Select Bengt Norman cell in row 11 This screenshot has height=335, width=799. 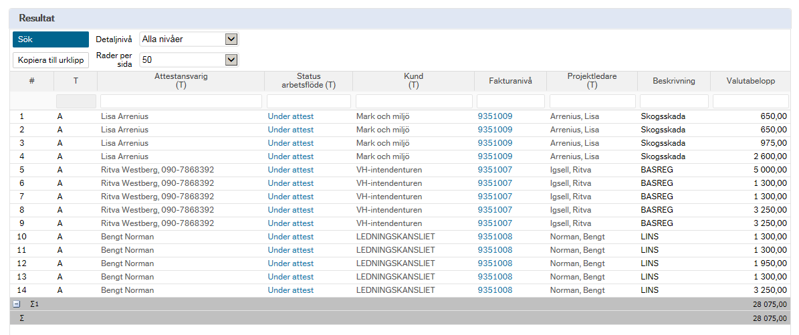coord(128,250)
